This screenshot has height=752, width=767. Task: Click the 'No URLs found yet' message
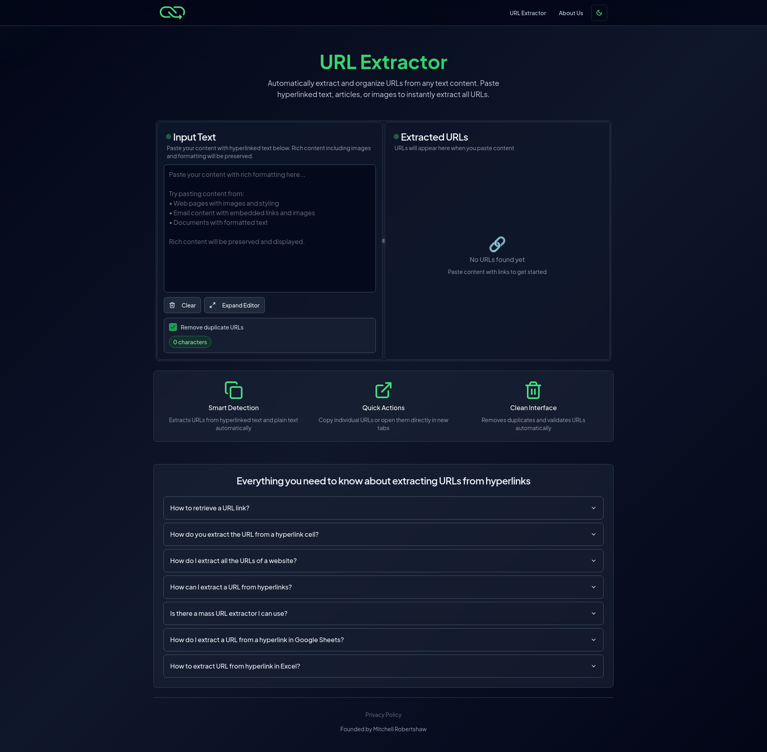point(497,260)
